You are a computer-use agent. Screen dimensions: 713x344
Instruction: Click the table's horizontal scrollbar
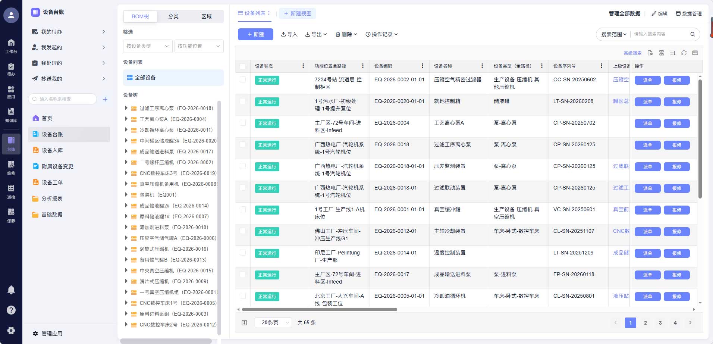319,309
